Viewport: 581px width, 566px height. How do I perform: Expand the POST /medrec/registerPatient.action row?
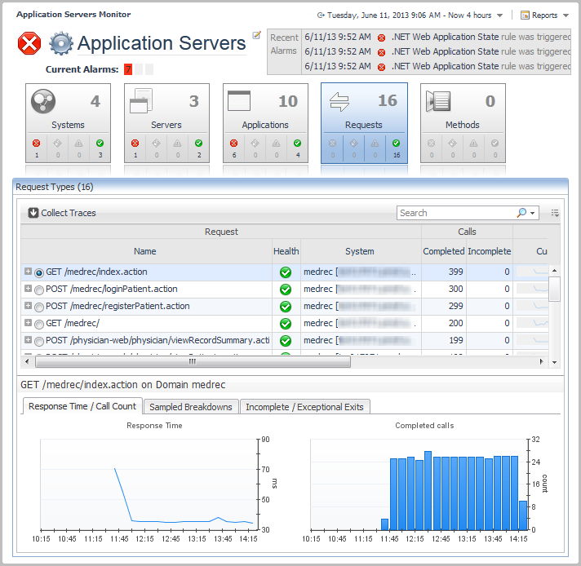28,305
